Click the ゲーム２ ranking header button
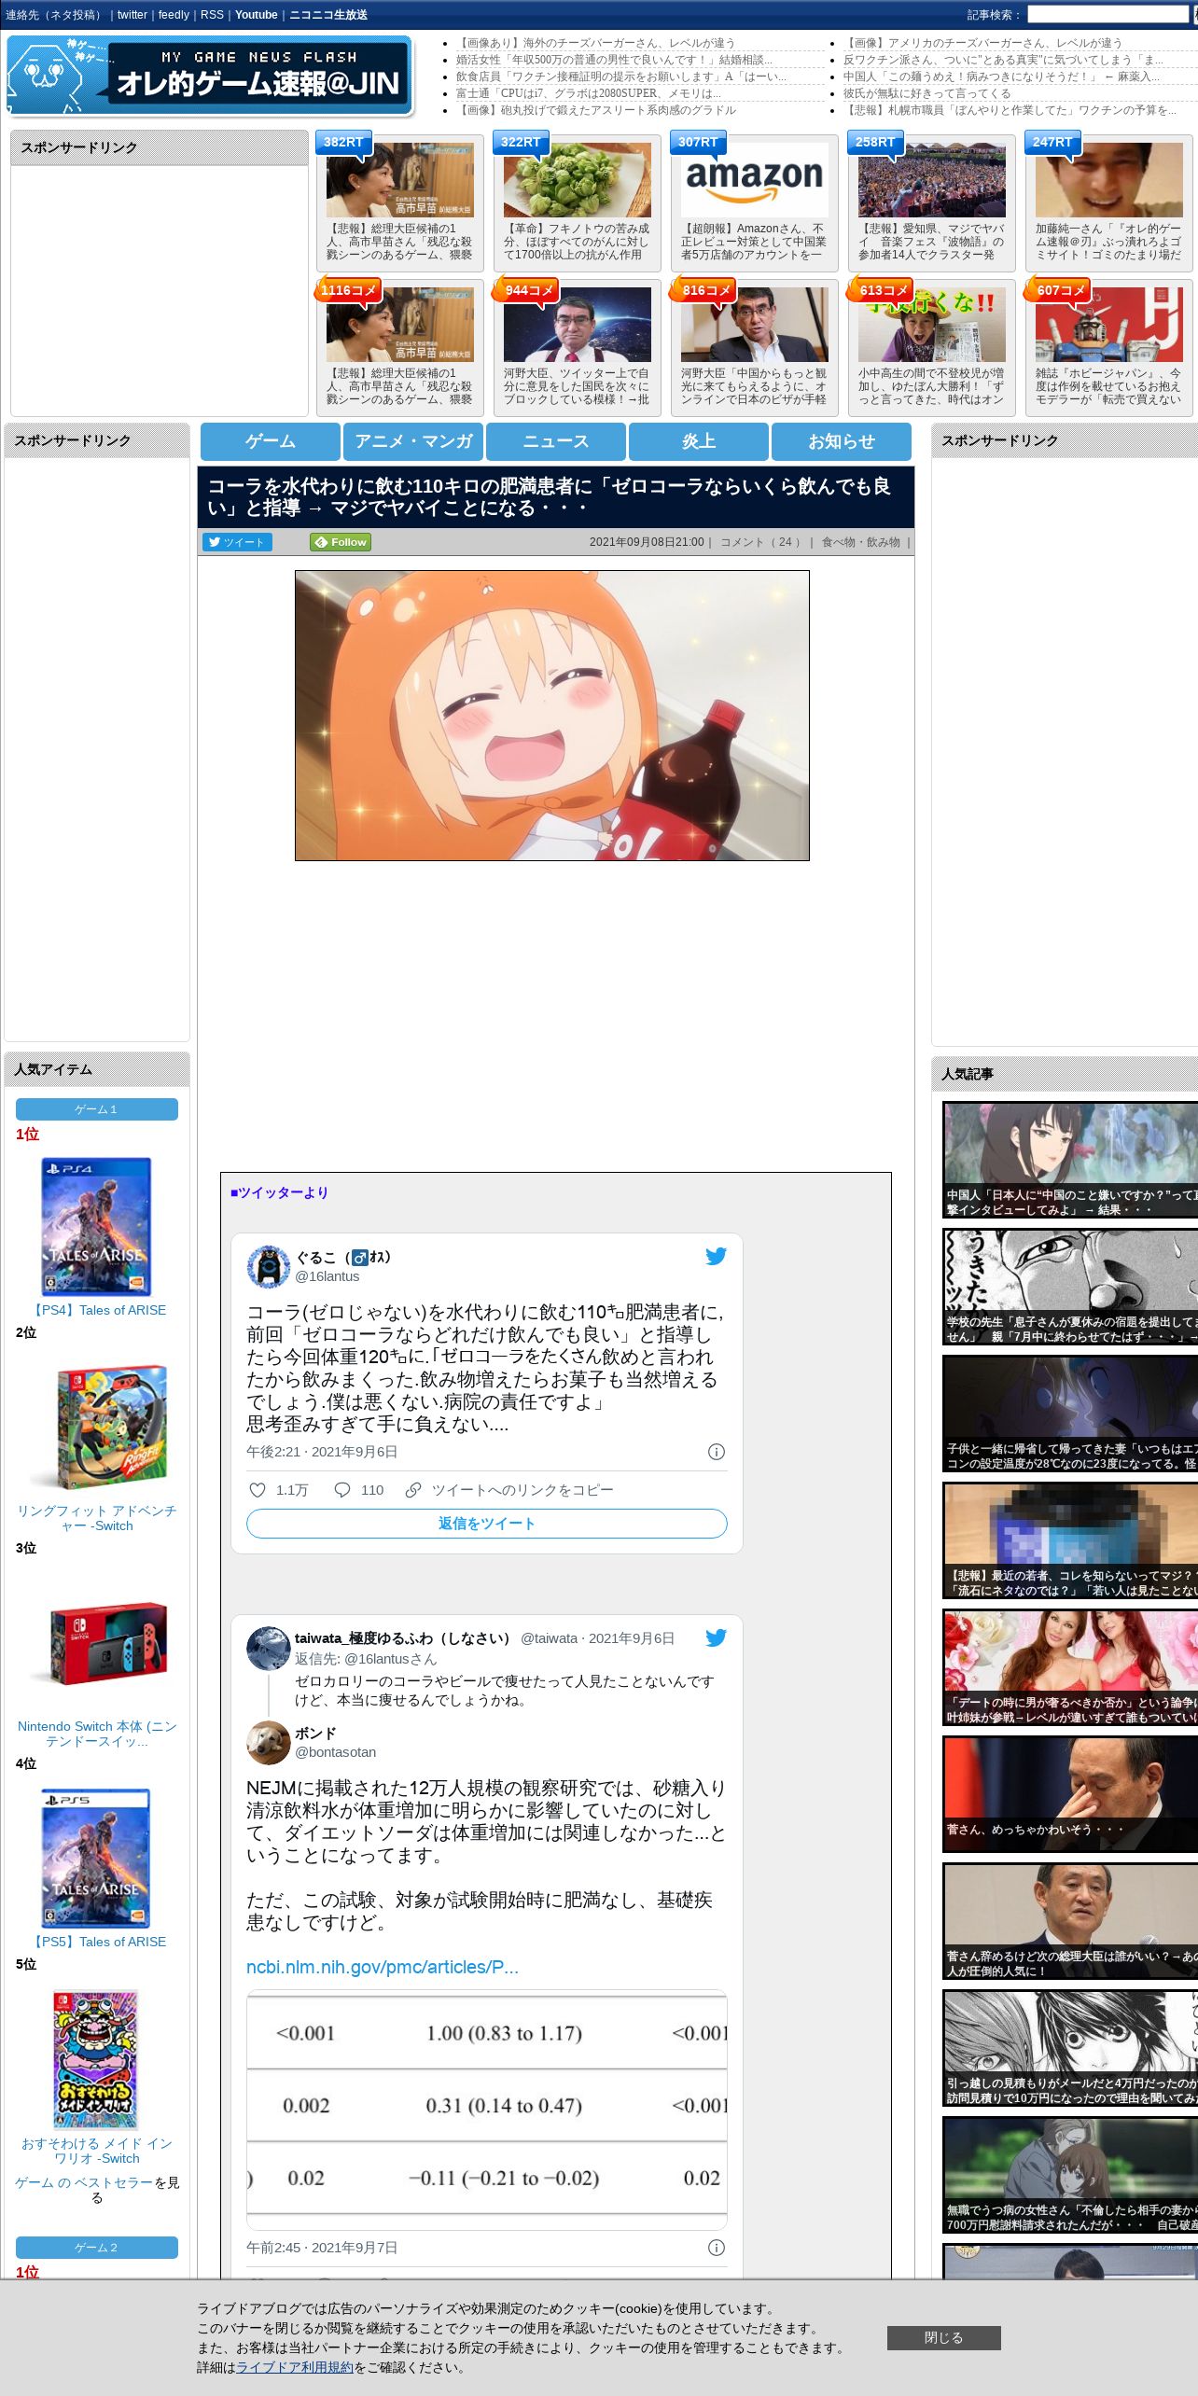 (x=97, y=2248)
